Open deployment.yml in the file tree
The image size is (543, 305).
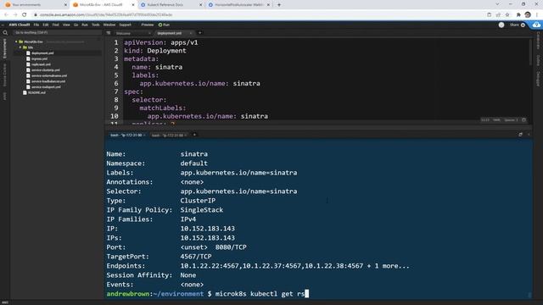pyautogui.click(x=42, y=53)
